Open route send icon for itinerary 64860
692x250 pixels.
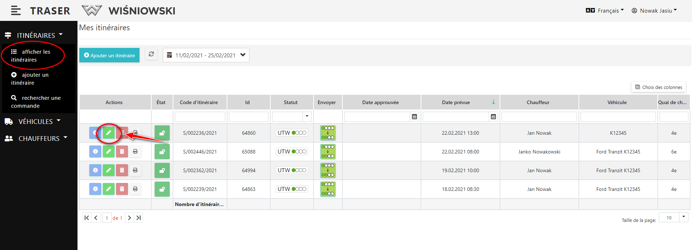tap(328, 133)
